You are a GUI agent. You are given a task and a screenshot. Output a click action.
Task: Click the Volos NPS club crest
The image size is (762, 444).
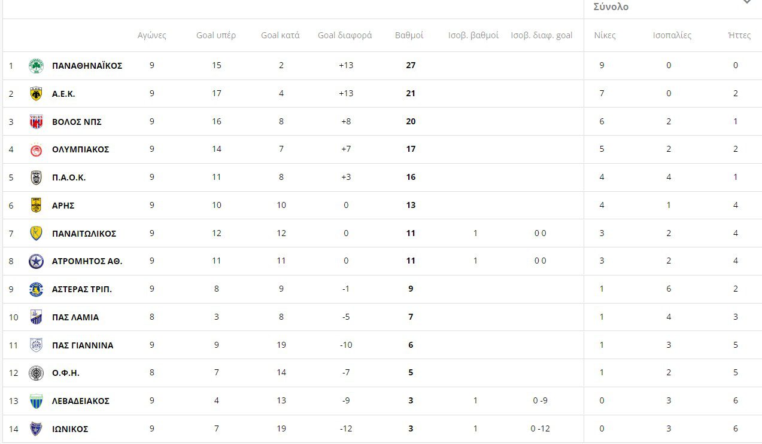(x=37, y=122)
